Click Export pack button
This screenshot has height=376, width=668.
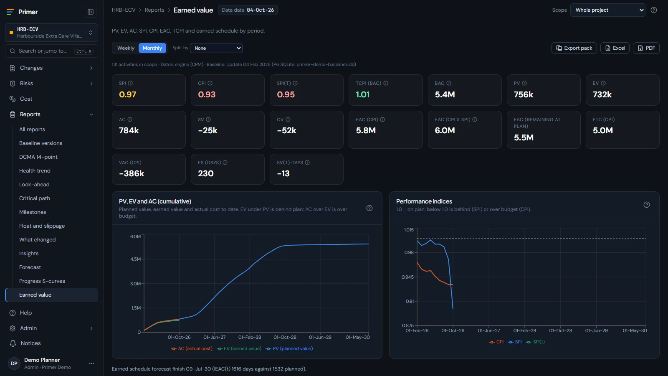click(574, 48)
